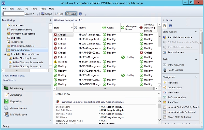Screen dimensions: 204x130
Task: Open the Tools menu
Action: tap(43, 9)
